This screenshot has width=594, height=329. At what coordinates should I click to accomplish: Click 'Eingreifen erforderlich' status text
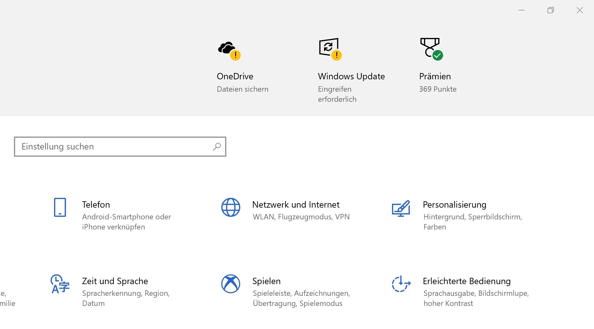(337, 94)
